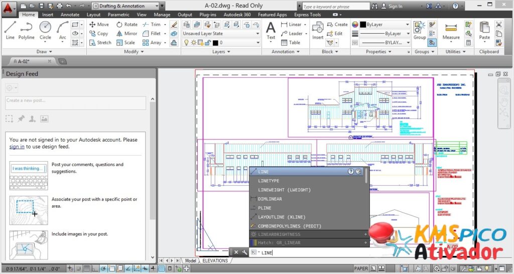Click the Array tool
Image resolution: width=514 pixels, height=274 pixels.
coord(152,43)
